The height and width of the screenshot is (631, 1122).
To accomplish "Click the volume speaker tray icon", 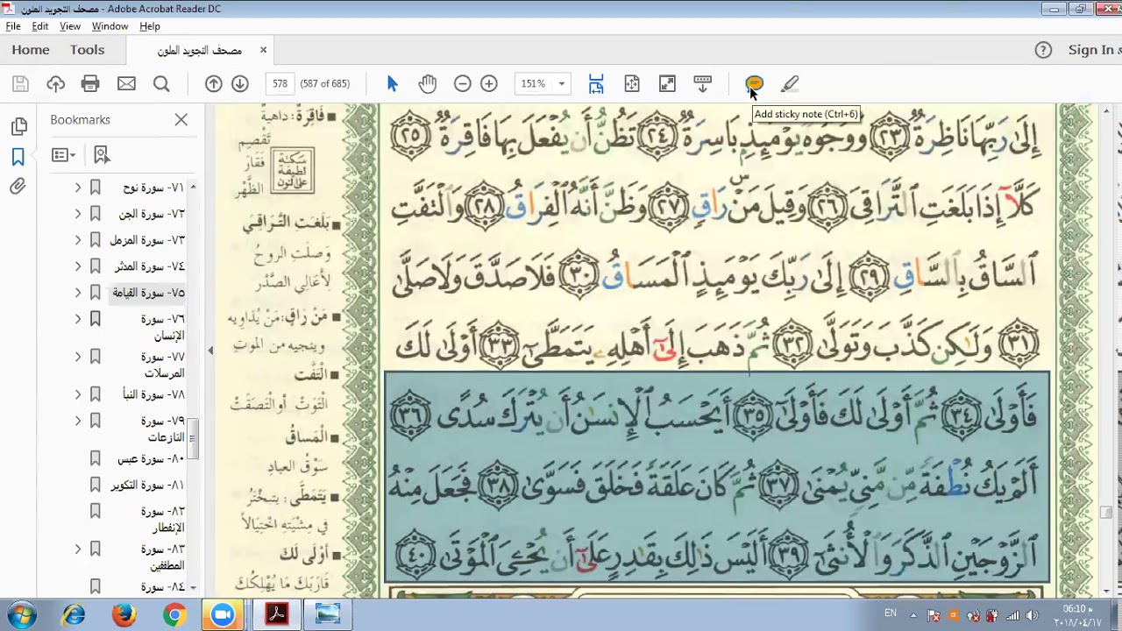I will 1032,616.
